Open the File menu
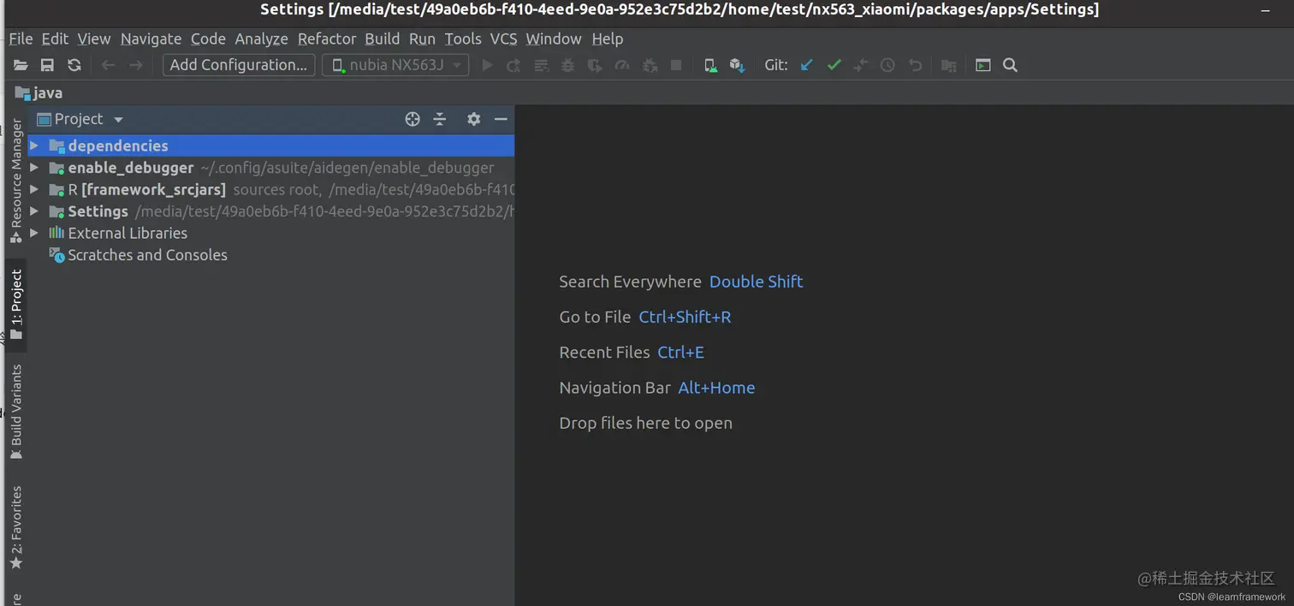 [21, 39]
